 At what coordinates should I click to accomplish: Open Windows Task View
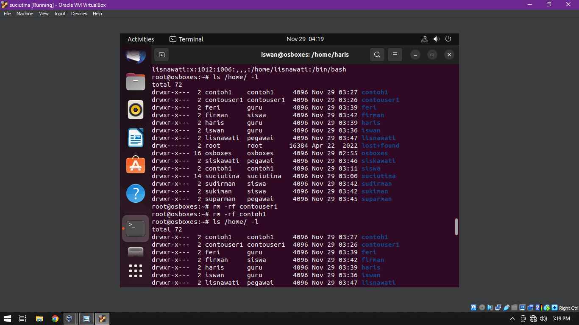point(23,319)
